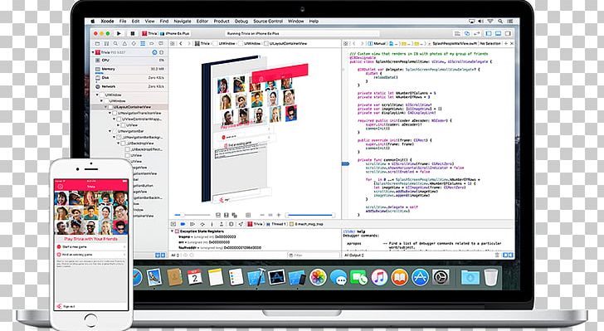Open the Product menu
This screenshot has width=604, height=331.
coord(222,22)
